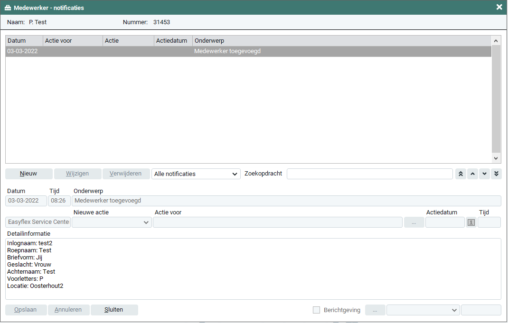Jump to first notification with double-up arrow
This screenshot has height=323, width=508.
coord(460,174)
